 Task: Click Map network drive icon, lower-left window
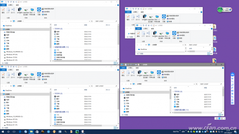pyautogui.click(x=26, y=77)
